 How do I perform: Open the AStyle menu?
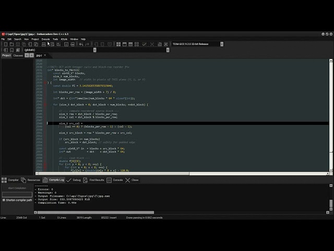(x=64, y=39)
